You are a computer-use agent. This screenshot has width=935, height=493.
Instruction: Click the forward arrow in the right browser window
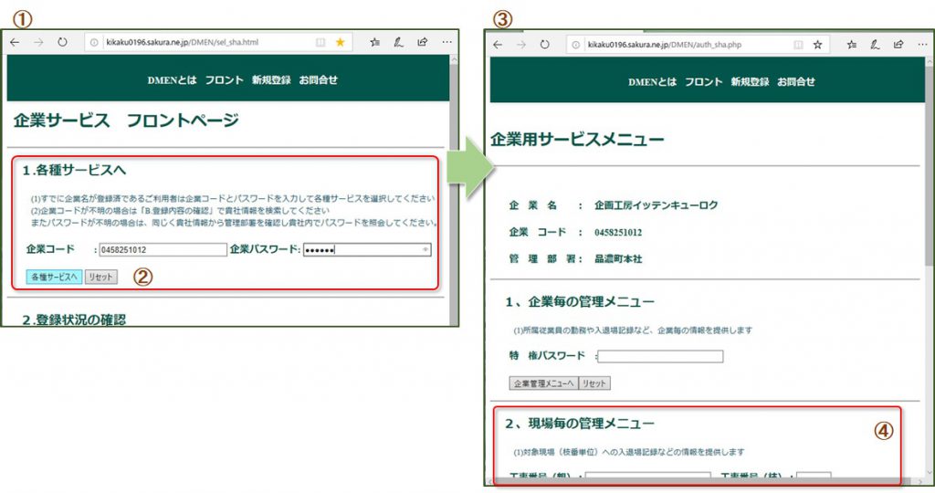coord(521,45)
